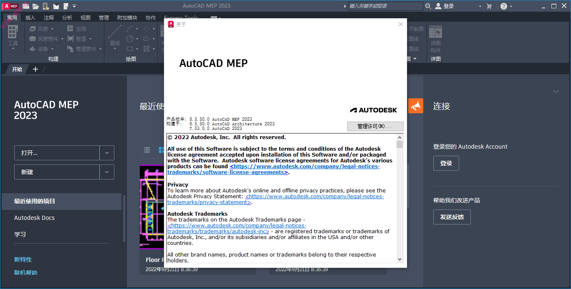The image size is (571, 289).
Task: Click the 发送反馈 send feedback button
Action: 452,217
